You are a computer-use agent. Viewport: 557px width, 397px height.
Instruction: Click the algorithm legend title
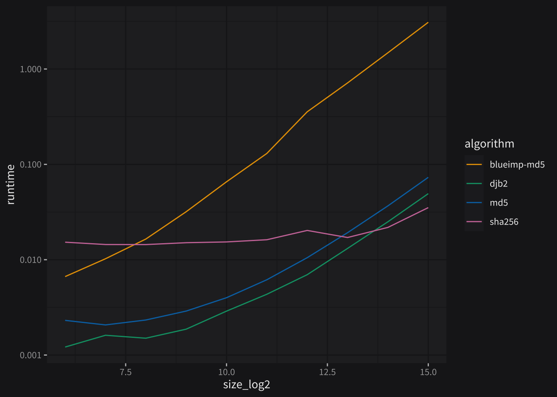(489, 143)
